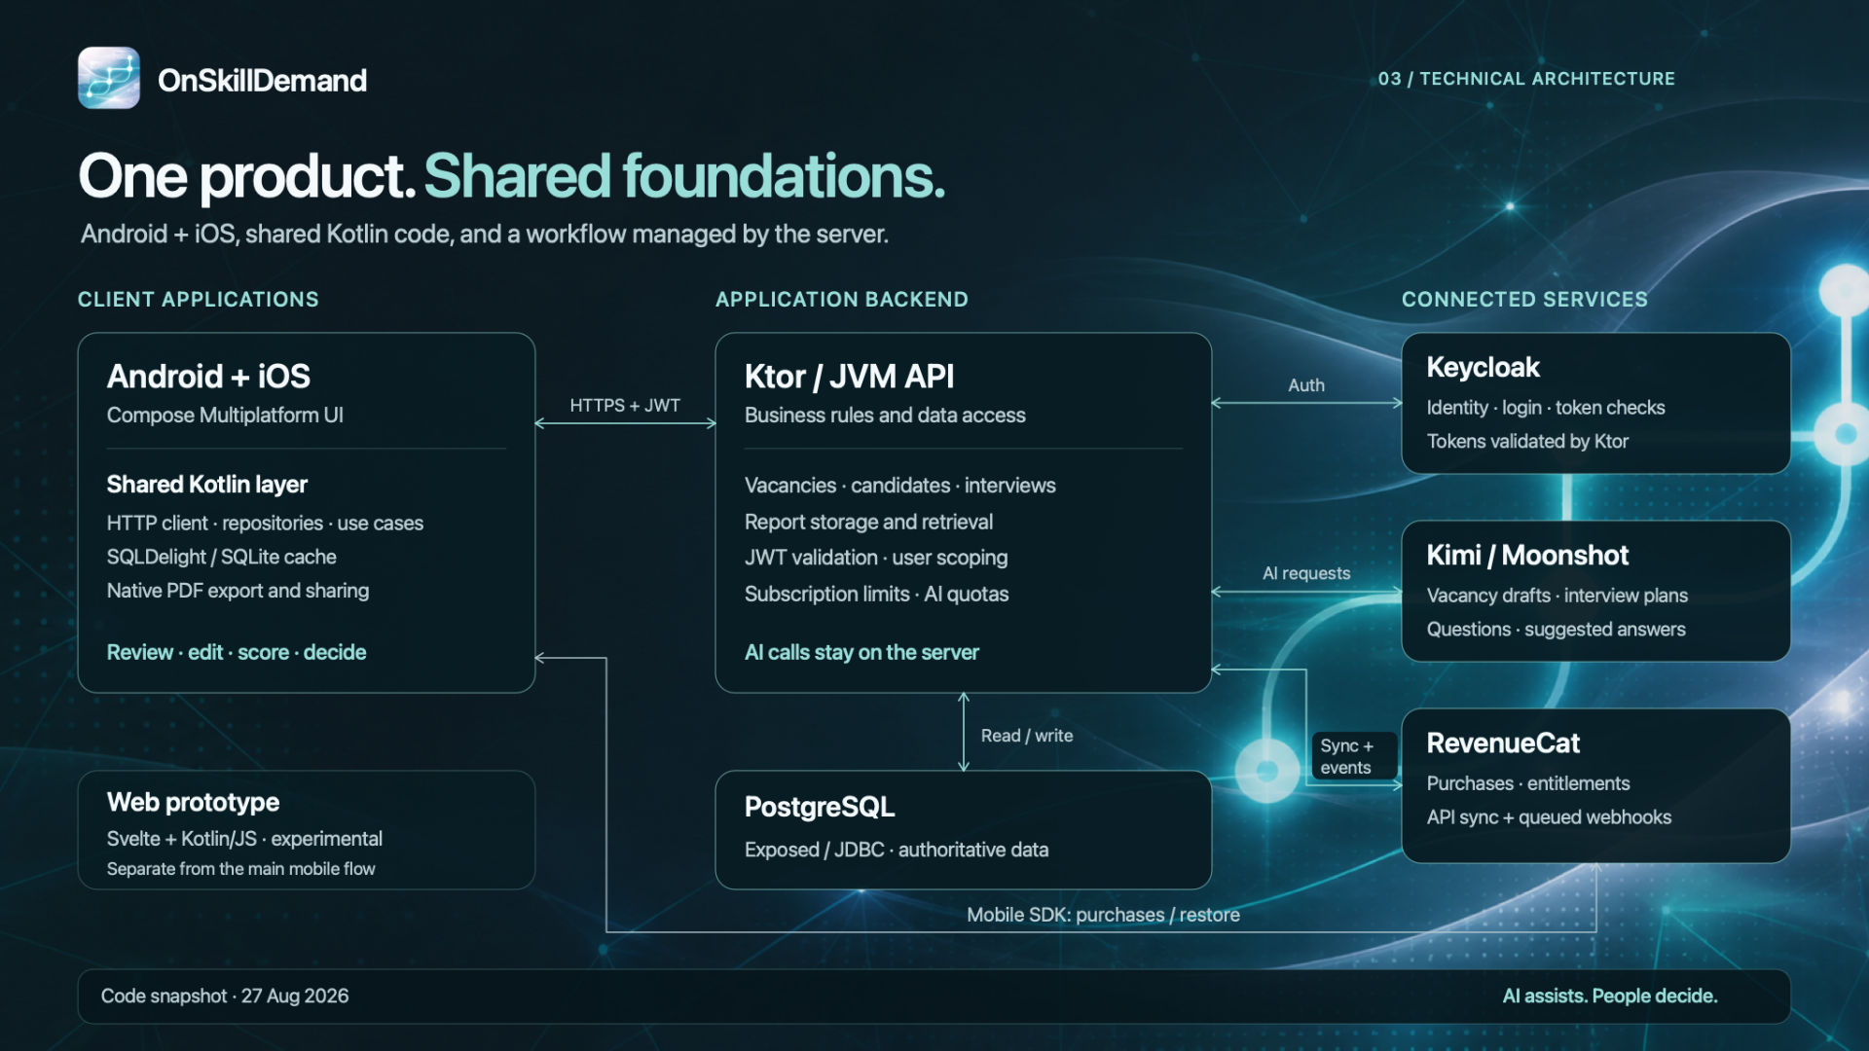The height and width of the screenshot is (1051, 1869).
Task: Click 'Compose Multiplatform UI' text
Action: coord(225,416)
